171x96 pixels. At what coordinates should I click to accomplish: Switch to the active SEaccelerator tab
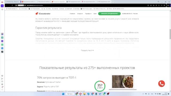(x=59, y=2)
